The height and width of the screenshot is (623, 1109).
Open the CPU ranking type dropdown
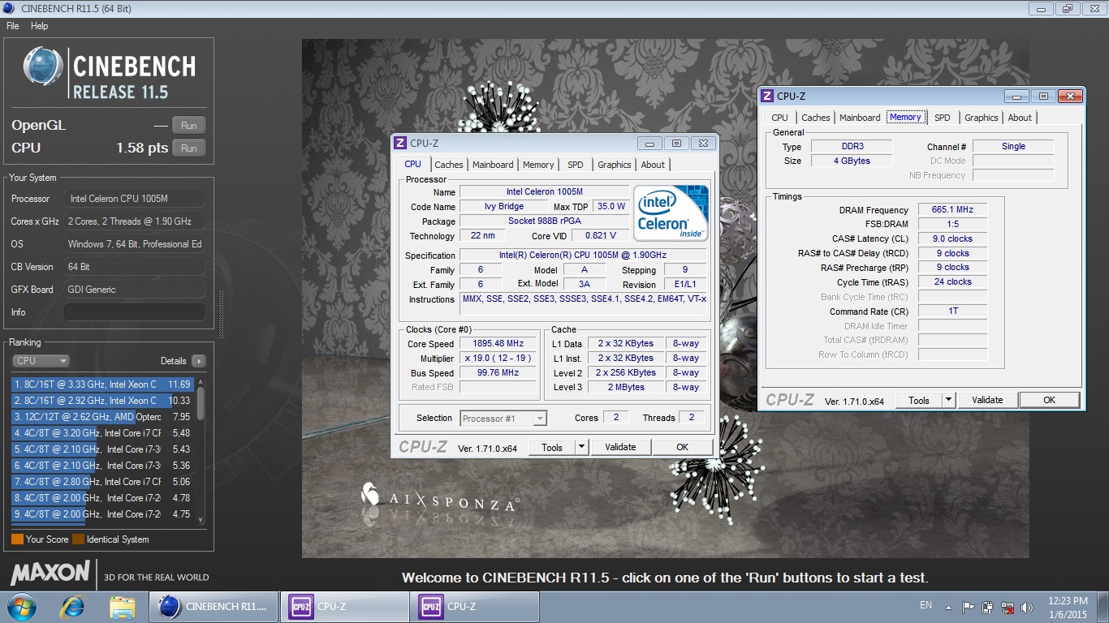[x=41, y=361]
